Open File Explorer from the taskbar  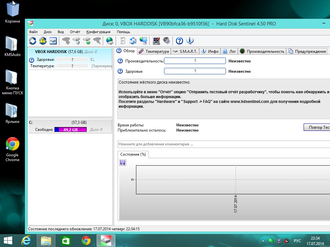[x=46, y=241]
